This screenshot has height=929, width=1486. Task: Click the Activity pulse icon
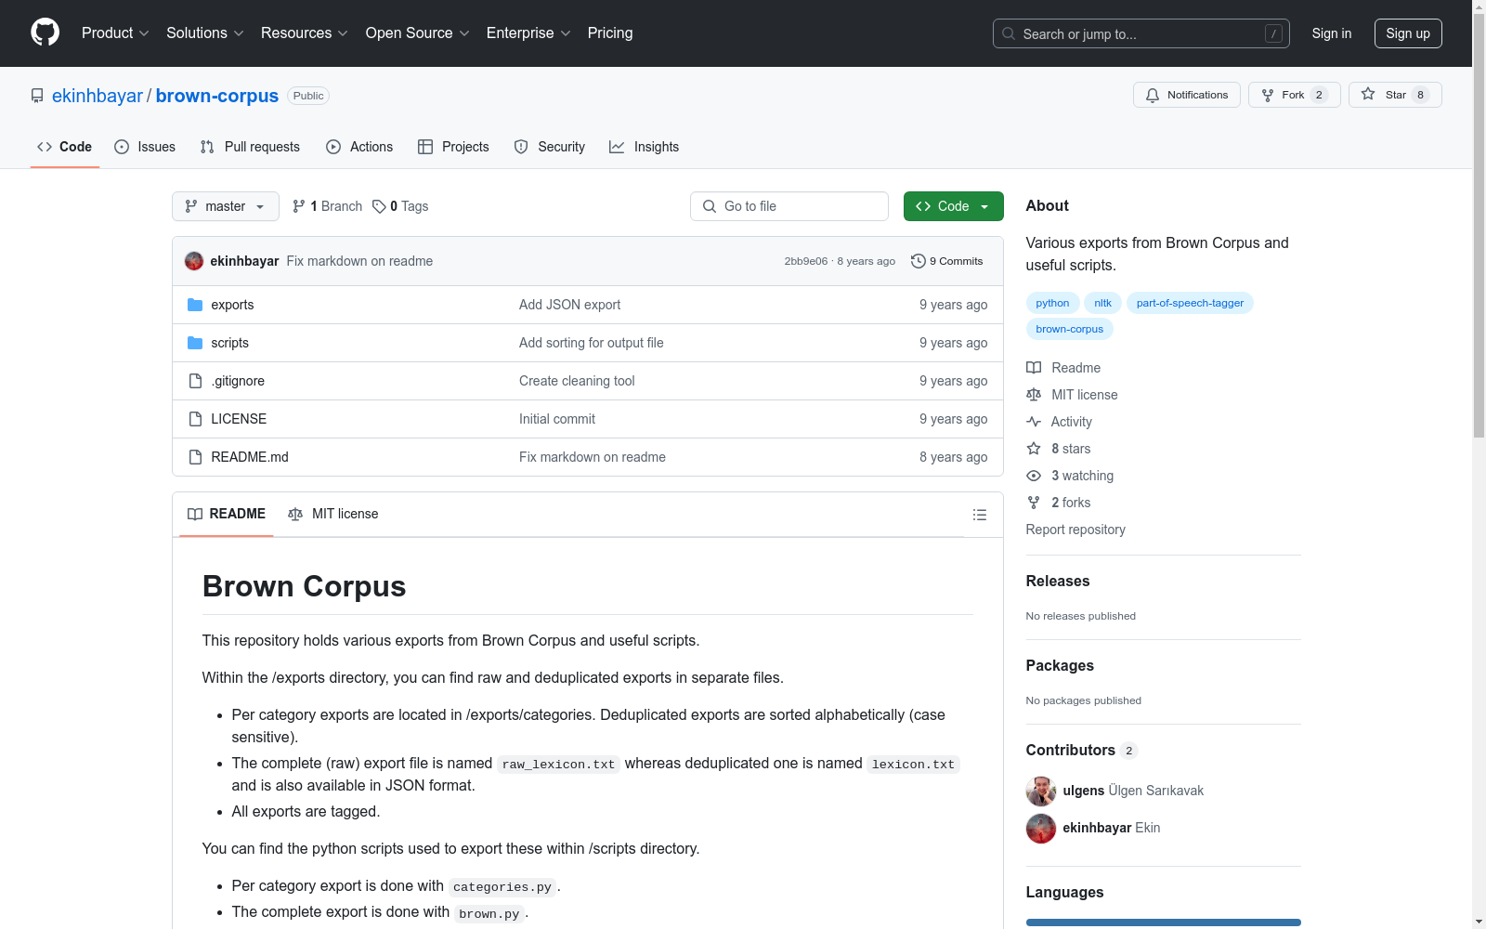(x=1034, y=422)
